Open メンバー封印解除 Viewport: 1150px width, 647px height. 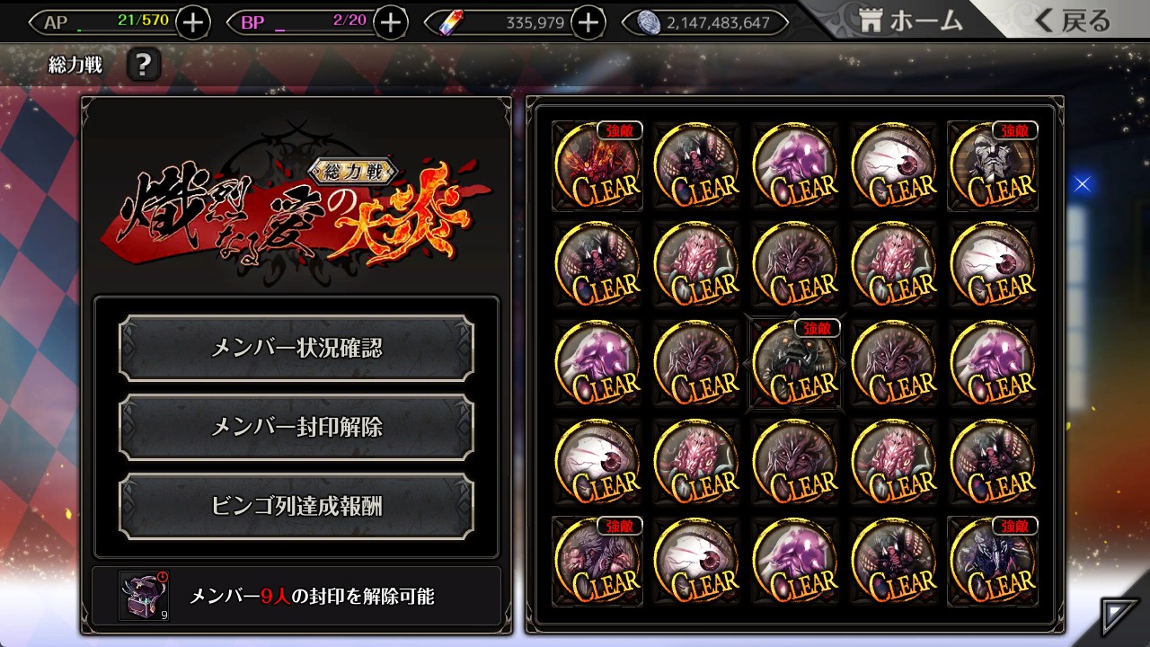tap(296, 428)
